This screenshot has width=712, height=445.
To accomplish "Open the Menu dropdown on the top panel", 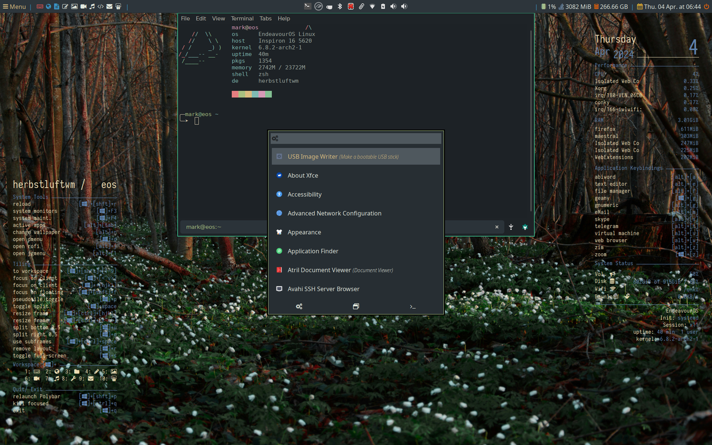I will (x=14, y=6).
